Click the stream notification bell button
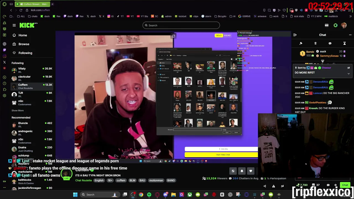 [x=242, y=171]
